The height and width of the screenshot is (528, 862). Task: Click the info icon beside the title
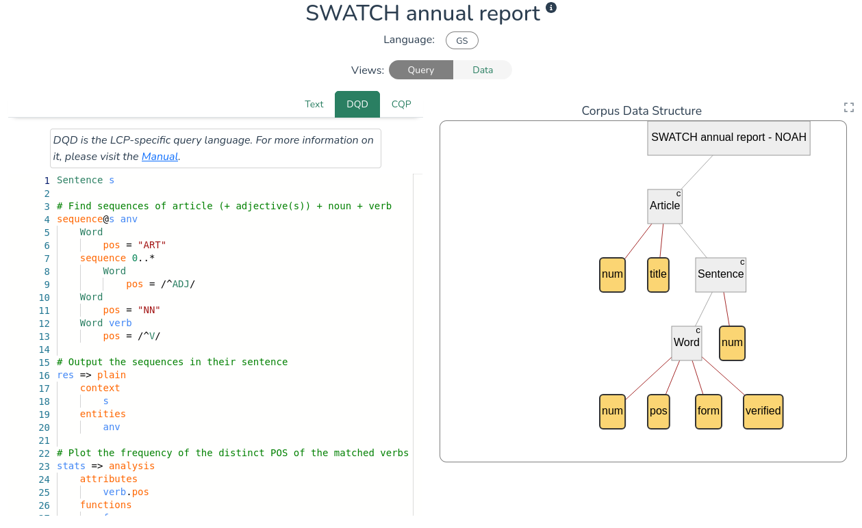(x=551, y=8)
